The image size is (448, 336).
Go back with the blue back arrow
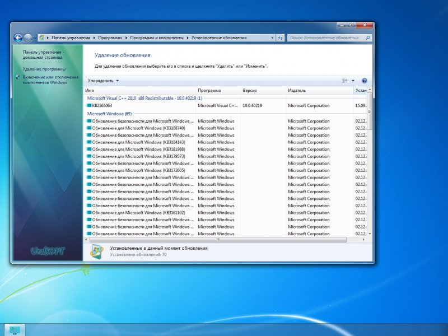pyautogui.click(x=18, y=38)
